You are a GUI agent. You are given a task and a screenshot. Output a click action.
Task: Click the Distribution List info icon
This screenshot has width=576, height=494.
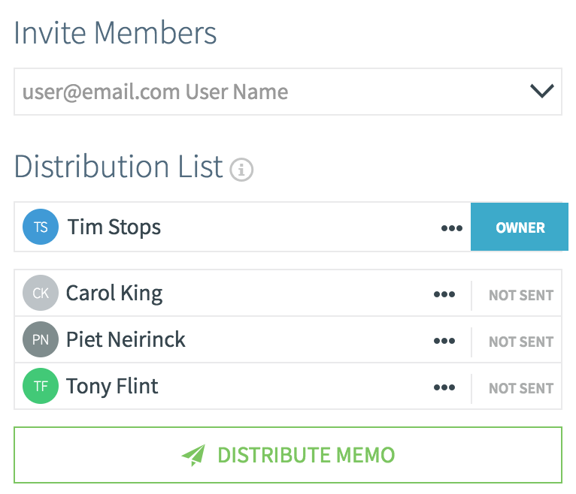click(x=241, y=170)
